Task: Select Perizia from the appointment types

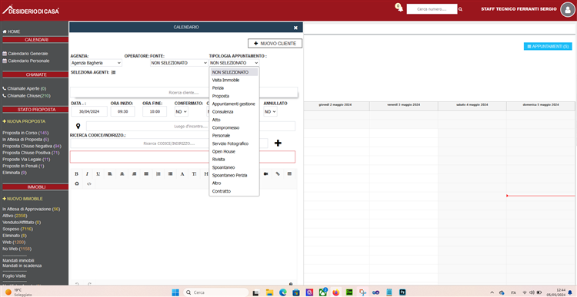Action: click(x=218, y=88)
